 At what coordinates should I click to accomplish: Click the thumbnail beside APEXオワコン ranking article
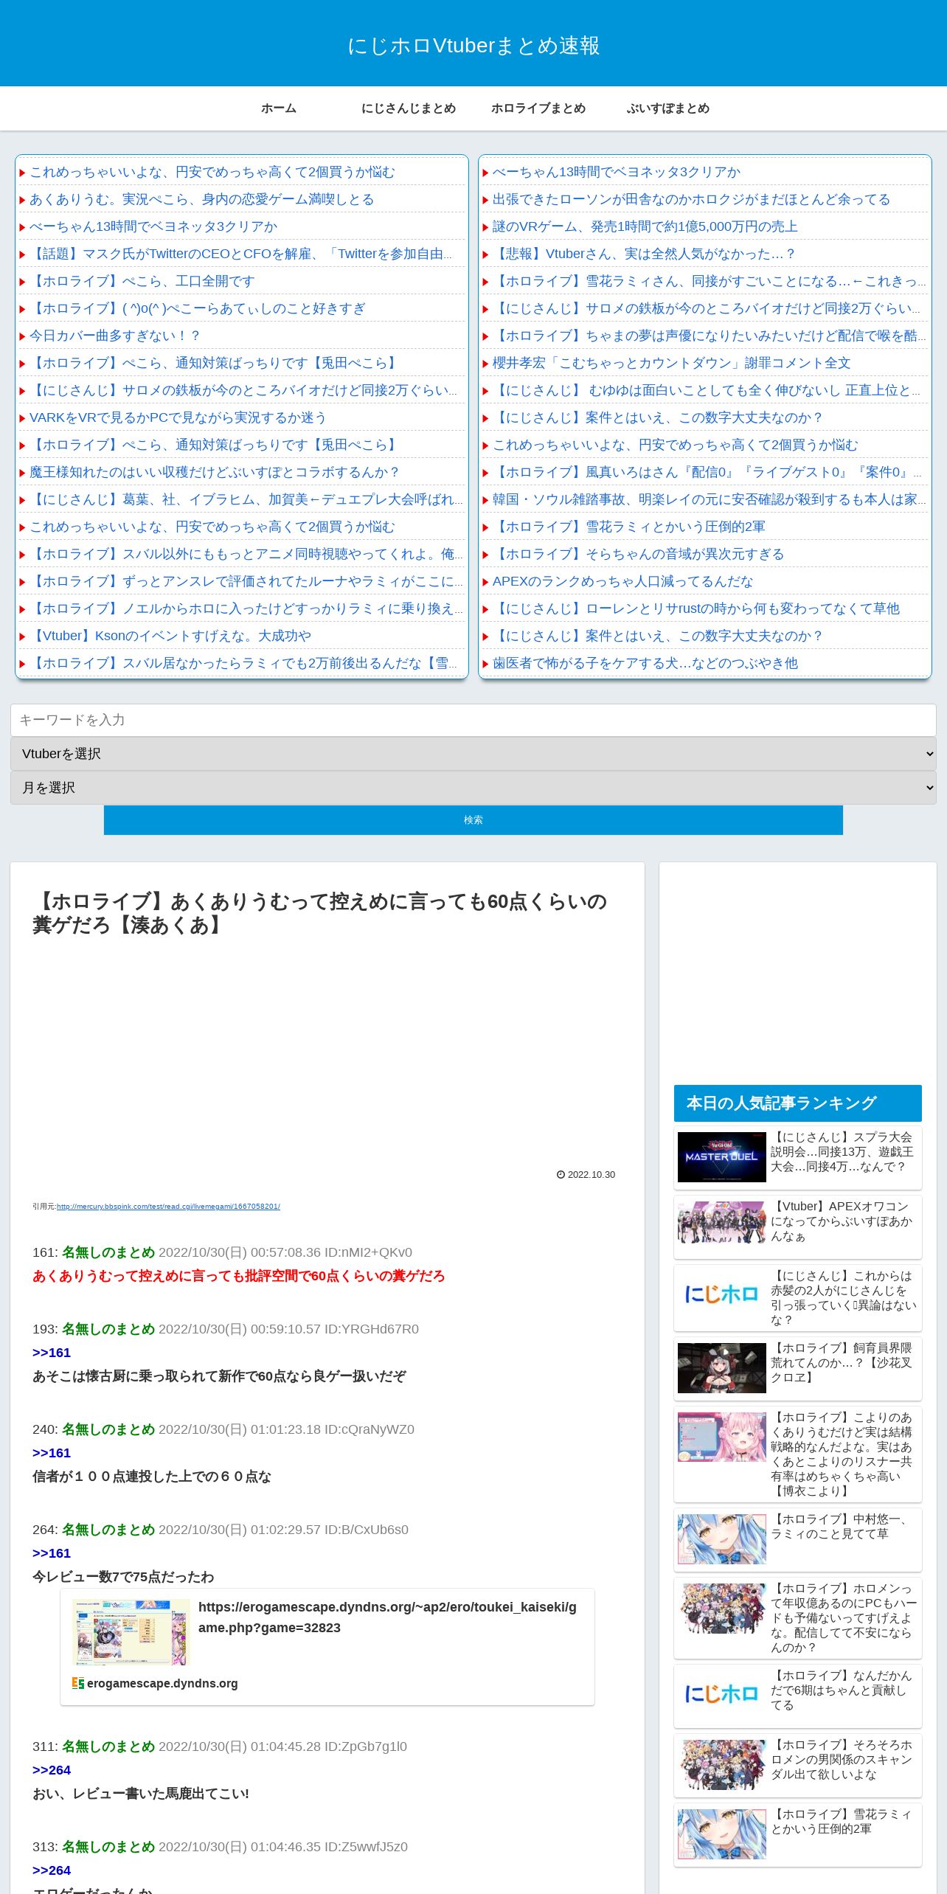[x=722, y=1222]
